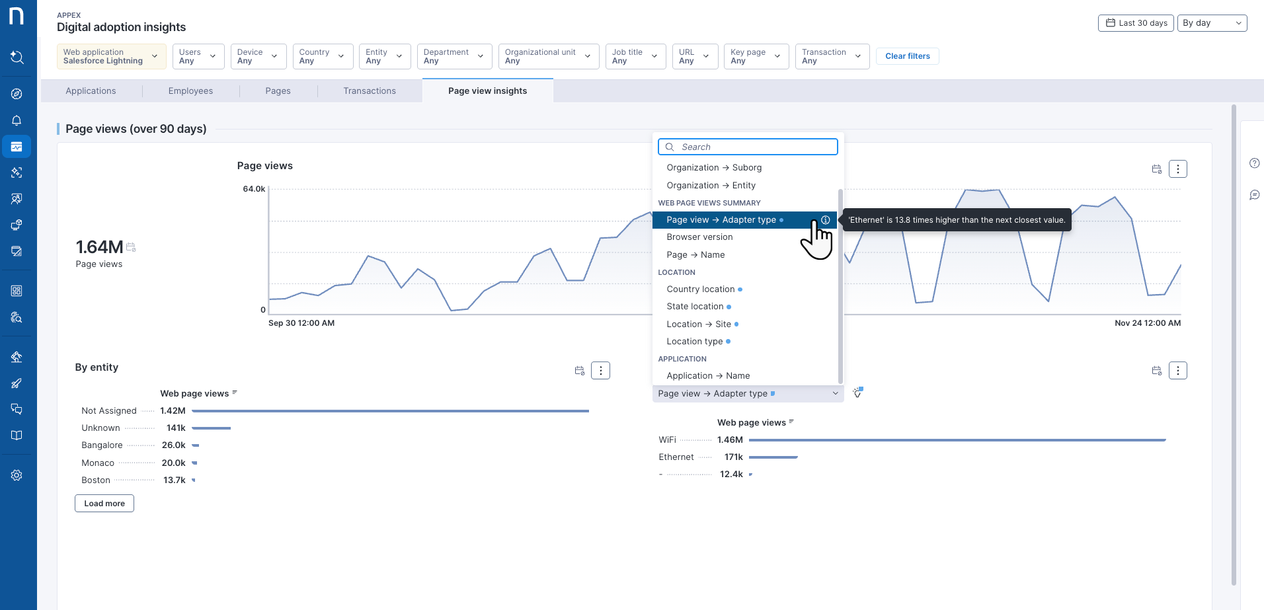Image resolution: width=1264 pixels, height=610 pixels.
Task: Click the lightbulb insights icon
Action: (857, 393)
